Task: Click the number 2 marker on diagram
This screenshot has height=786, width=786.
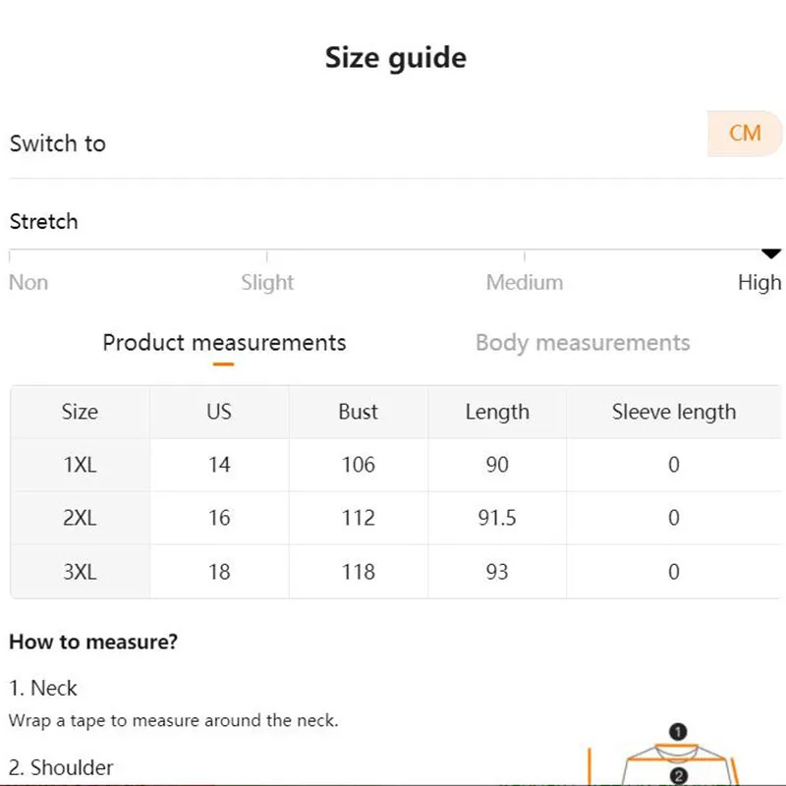Action: pos(678,776)
